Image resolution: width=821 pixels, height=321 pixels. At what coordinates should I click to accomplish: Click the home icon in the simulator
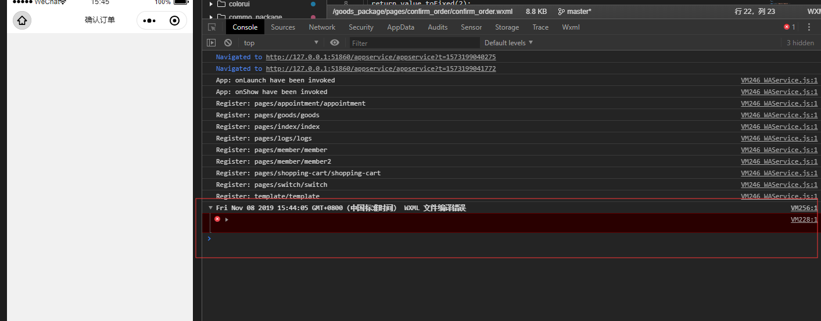22,20
